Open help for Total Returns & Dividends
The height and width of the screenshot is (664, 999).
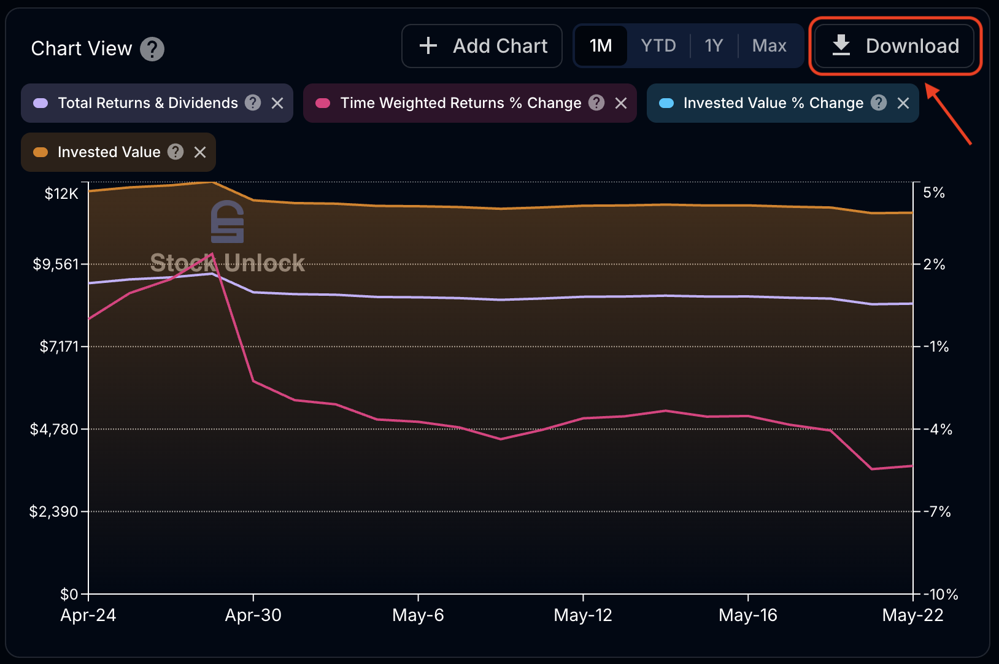[253, 103]
